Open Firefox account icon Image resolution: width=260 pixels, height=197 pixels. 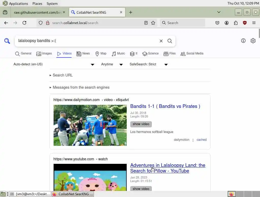(226, 23)
